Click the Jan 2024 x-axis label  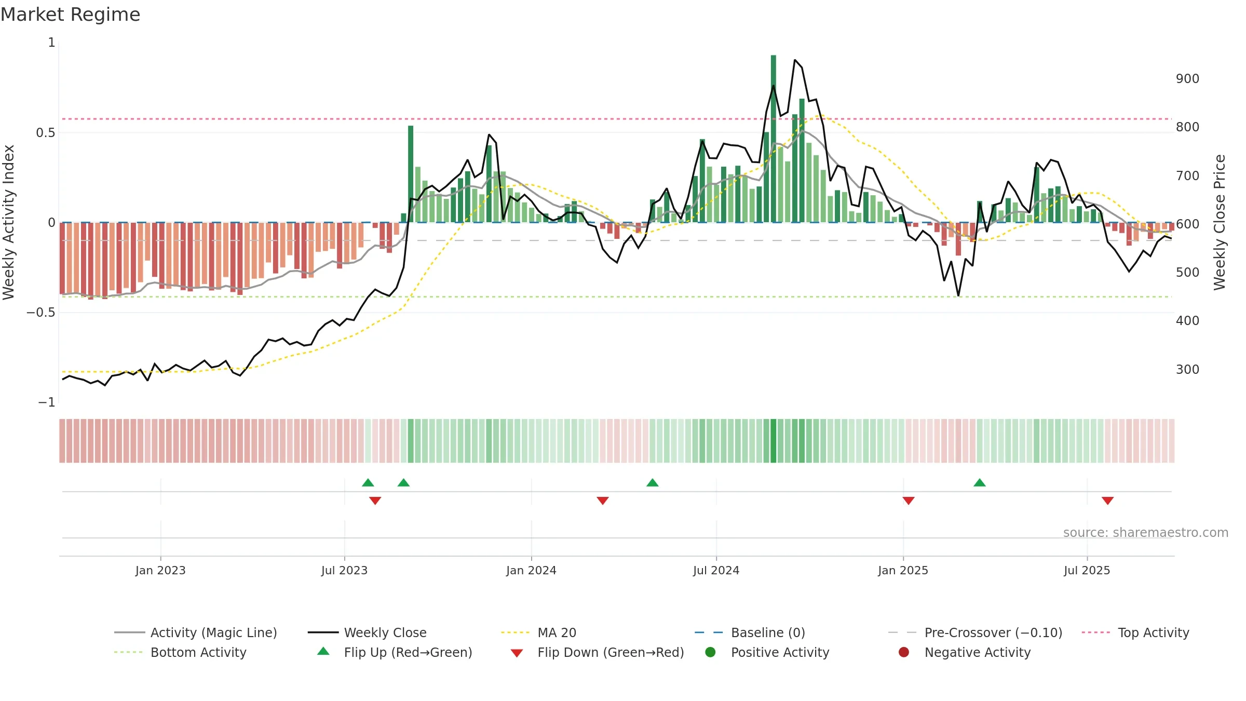[x=531, y=570]
